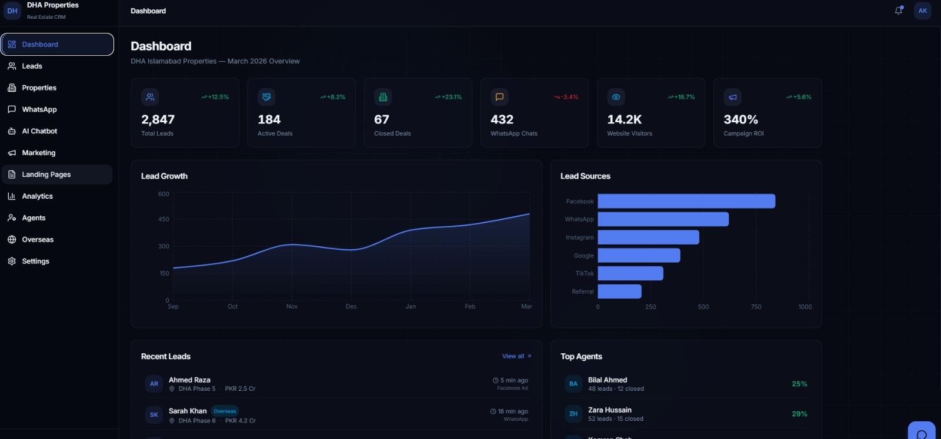Open Overseas in the sidebar
941x439 pixels.
pos(57,240)
